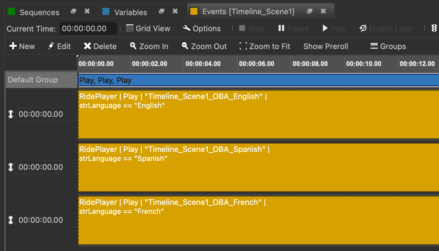
Task: Switch to Grid View
Action: [x=148, y=29]
